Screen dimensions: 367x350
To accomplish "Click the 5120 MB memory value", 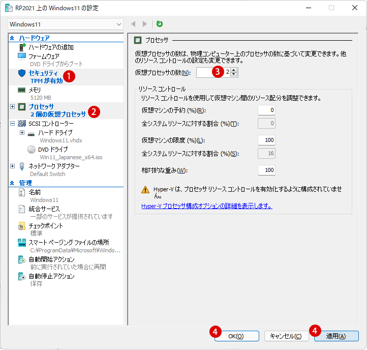I will [41, 98].
